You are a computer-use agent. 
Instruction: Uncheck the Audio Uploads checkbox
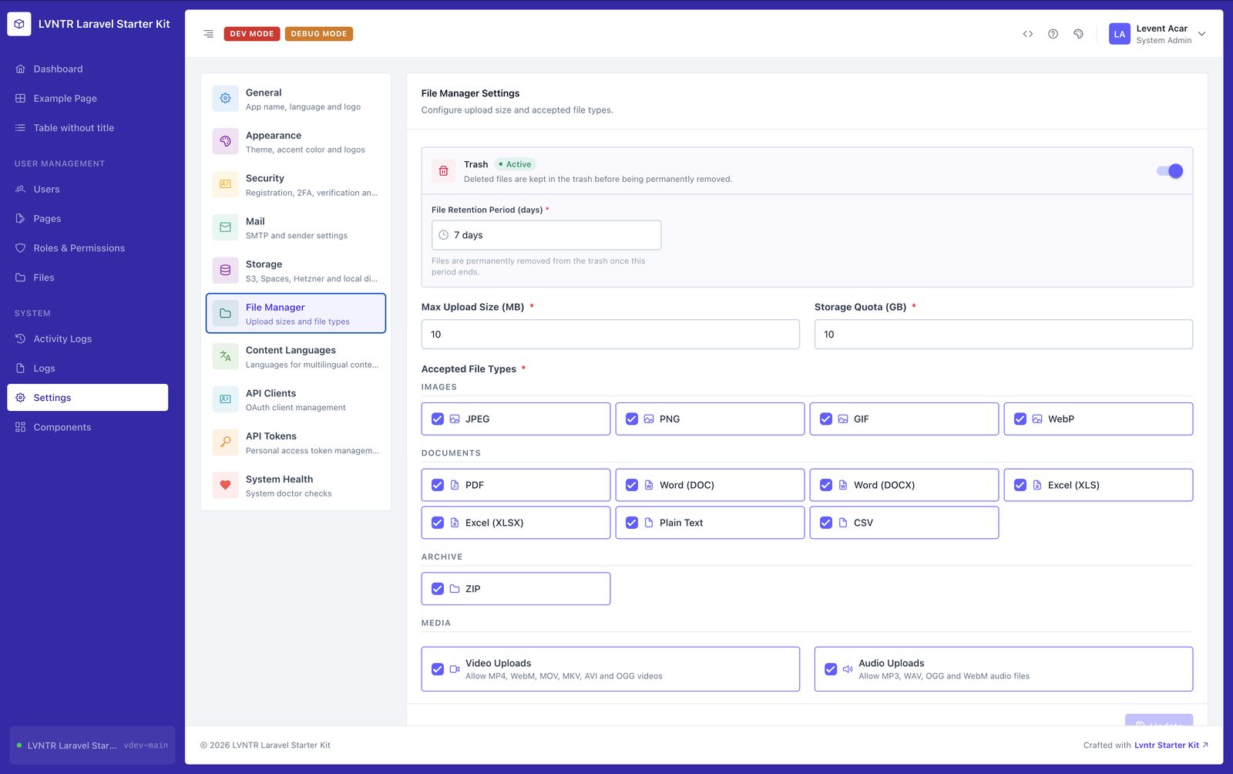pyautogui.click(x=831, y=669)
